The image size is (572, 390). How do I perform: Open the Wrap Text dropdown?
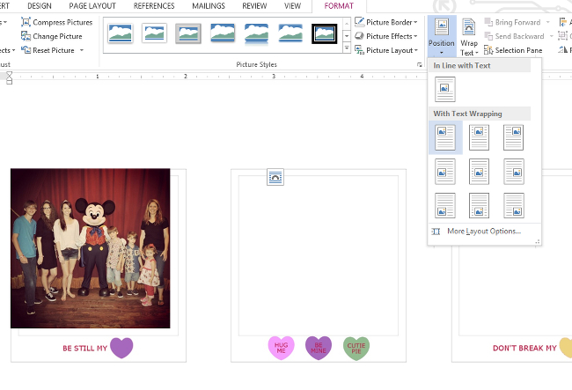pyautogui.click(x=469, y=37)
